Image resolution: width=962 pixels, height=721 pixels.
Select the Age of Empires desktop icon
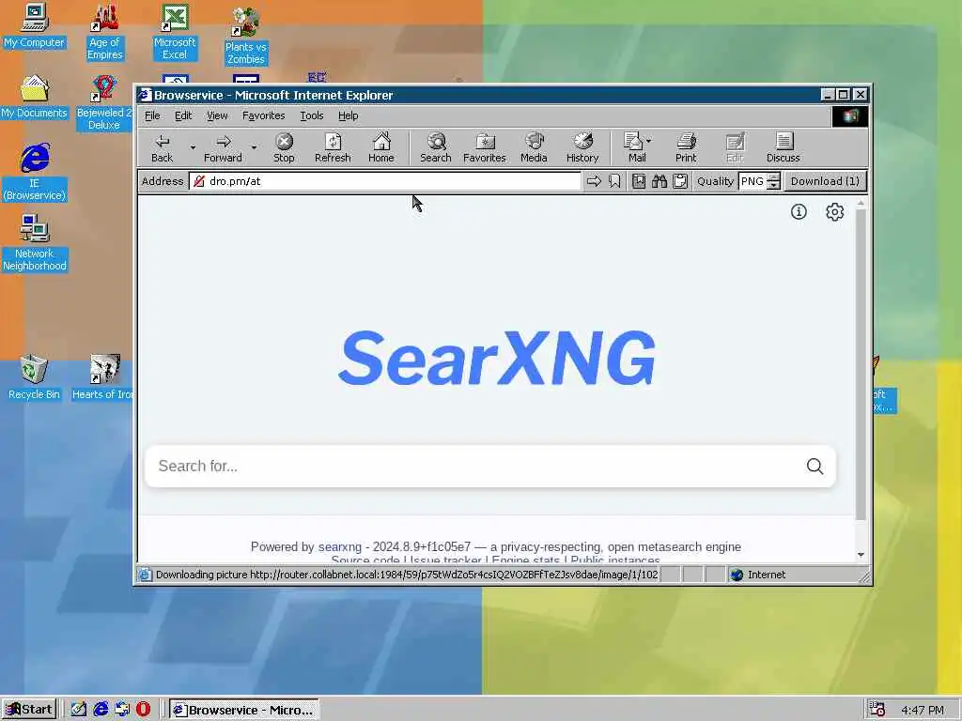(x=105, y=31)
